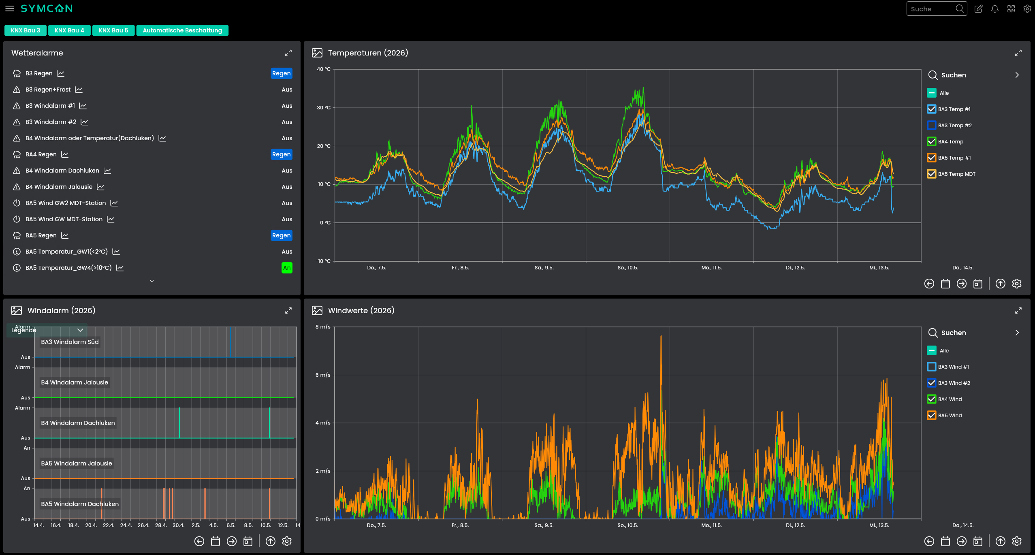Click the green An status button

287,268
